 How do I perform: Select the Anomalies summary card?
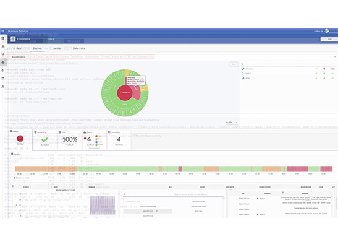click(119, 140)
